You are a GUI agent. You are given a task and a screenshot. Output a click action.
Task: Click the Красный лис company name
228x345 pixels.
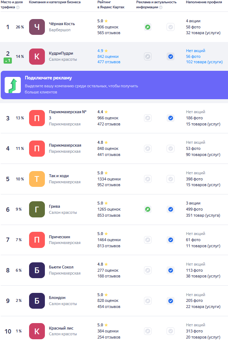coord(61,328)
